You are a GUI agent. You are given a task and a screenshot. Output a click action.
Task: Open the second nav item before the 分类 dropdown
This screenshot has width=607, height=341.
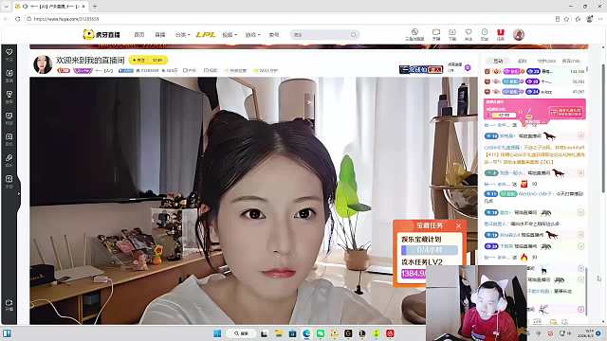(160, 35)
